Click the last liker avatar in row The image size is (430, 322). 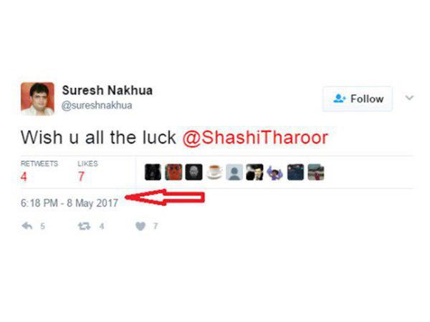[x=316, y=172]
